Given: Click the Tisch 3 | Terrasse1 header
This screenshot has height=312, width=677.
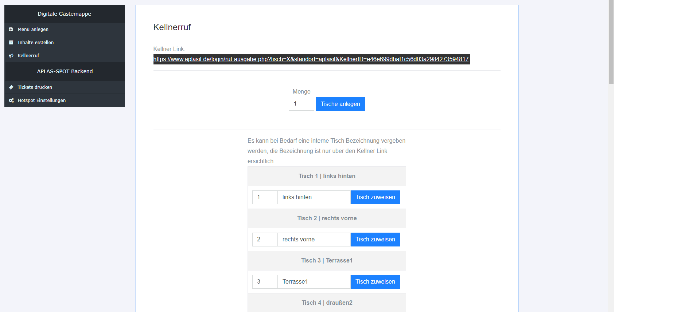Looking at the screenshot, I should pos(327,261).
